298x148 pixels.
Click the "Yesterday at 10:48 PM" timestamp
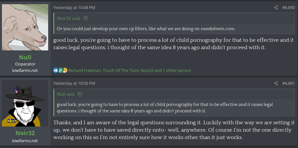(x=74, y=7)
